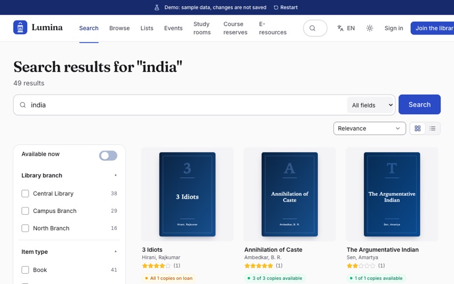Screen dimensions: 454x284
Task: Go to the Search tab
Action: [89, 28]
